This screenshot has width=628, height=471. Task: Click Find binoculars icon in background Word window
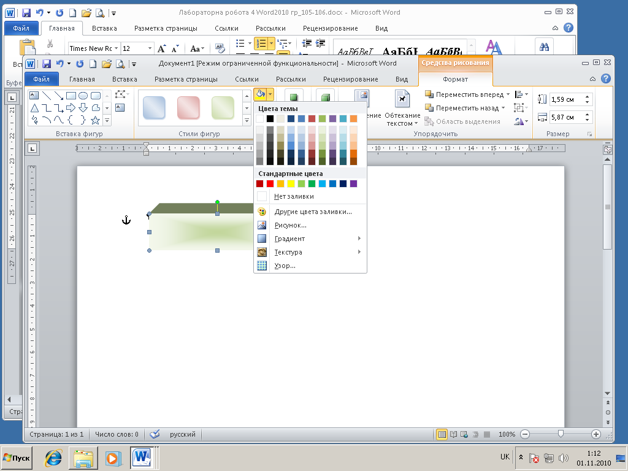544,47
